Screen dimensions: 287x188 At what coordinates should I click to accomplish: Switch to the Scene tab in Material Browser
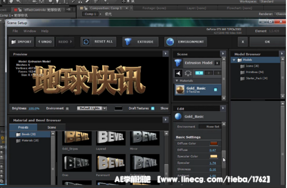52,127
